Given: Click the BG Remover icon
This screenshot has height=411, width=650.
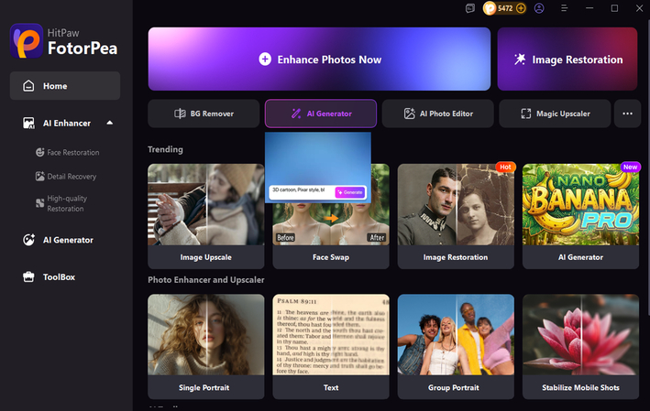Looking at the screenshot, I should [180, 114].
